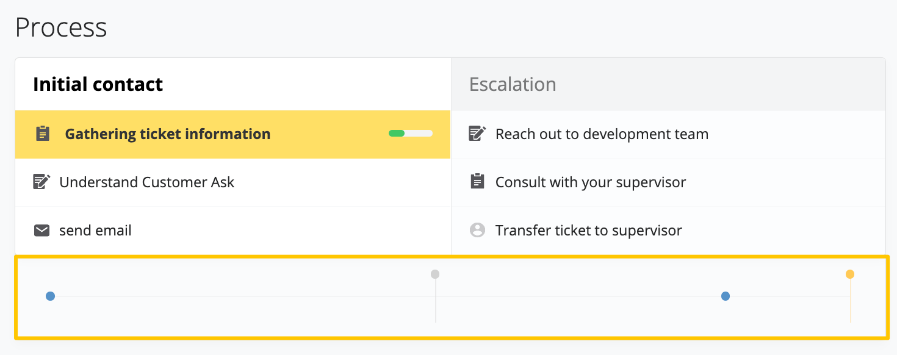Click the envelope icon next to send email

[x=41, y=231]
